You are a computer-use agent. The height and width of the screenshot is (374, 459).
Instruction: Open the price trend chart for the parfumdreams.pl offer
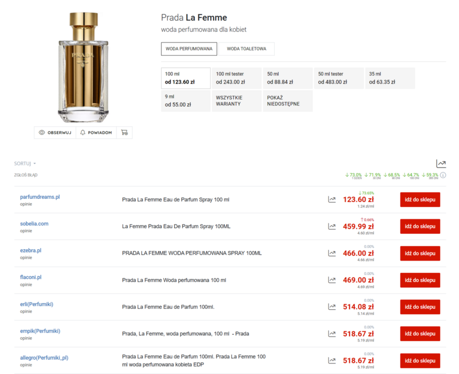pos(332,199)
